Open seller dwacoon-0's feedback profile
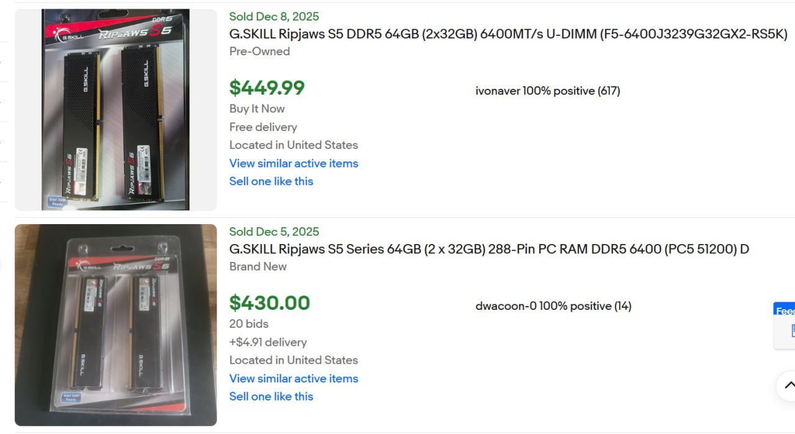 click(x=553, y=305)
